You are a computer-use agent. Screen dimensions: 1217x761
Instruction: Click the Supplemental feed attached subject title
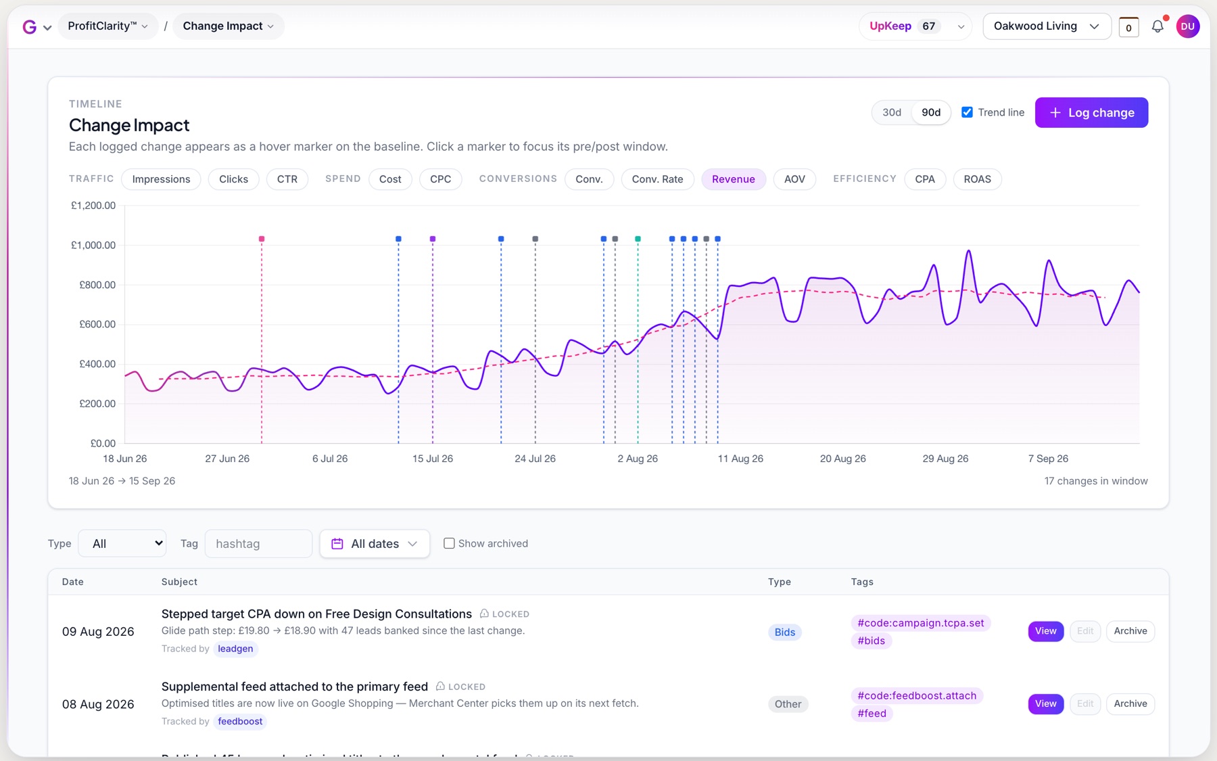[x=295, y=687]
